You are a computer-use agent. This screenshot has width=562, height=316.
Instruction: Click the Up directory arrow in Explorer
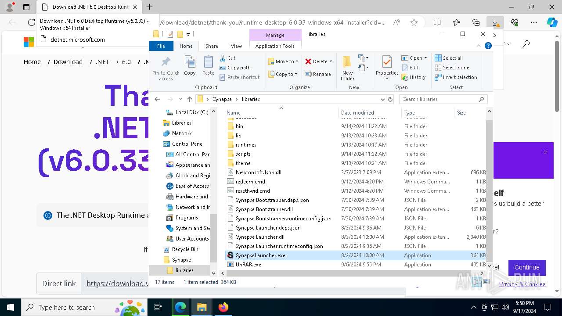point(189,99)
